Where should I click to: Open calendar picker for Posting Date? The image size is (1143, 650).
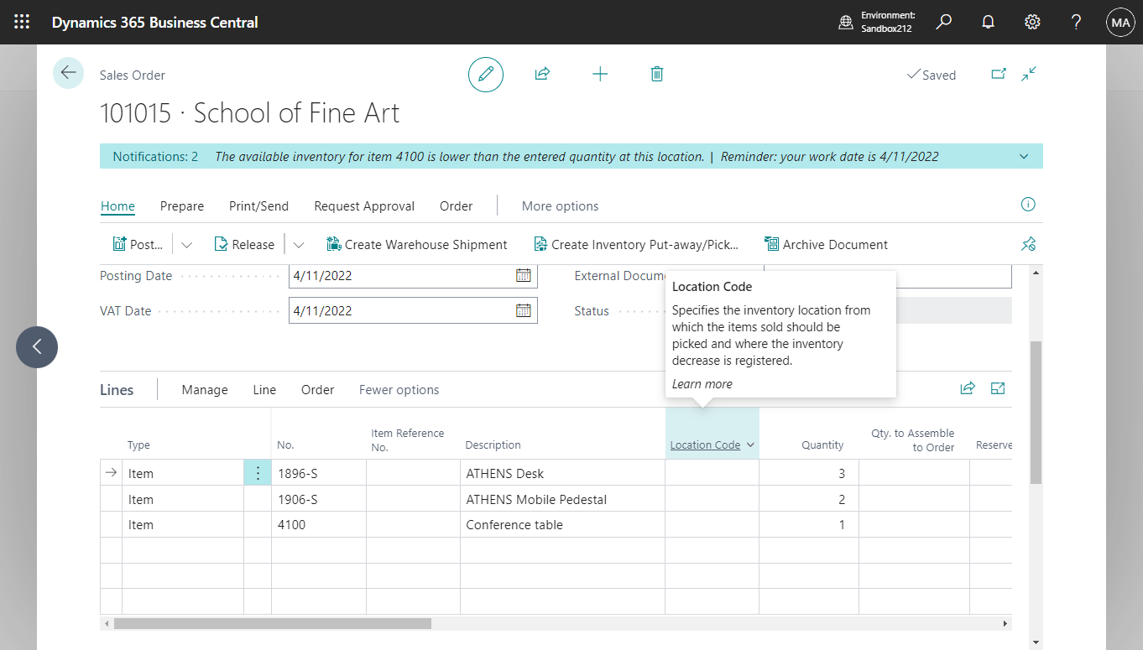click(x=525, y=275)
